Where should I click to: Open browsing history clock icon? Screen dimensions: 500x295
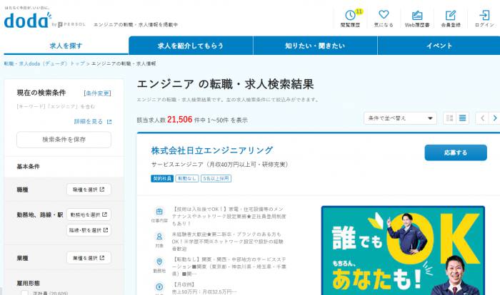click(x=350, y=15)
